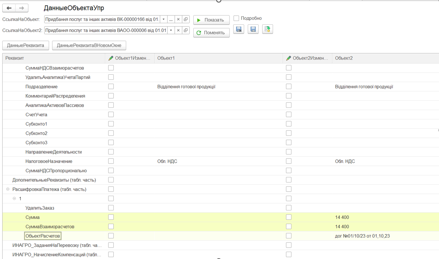The image size is (439, 259).
Task: Enable the Подробно checkbox
Action: click(236, 18)
